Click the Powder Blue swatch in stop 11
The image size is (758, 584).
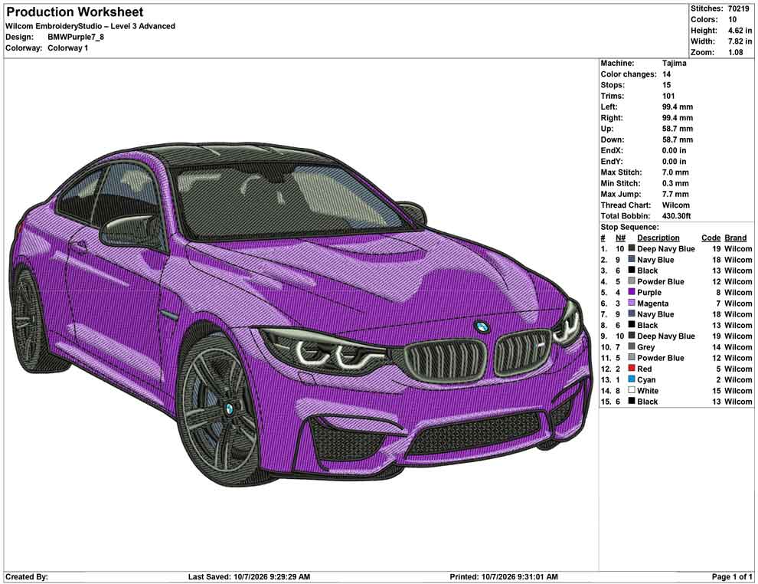[x=632, y=357]
